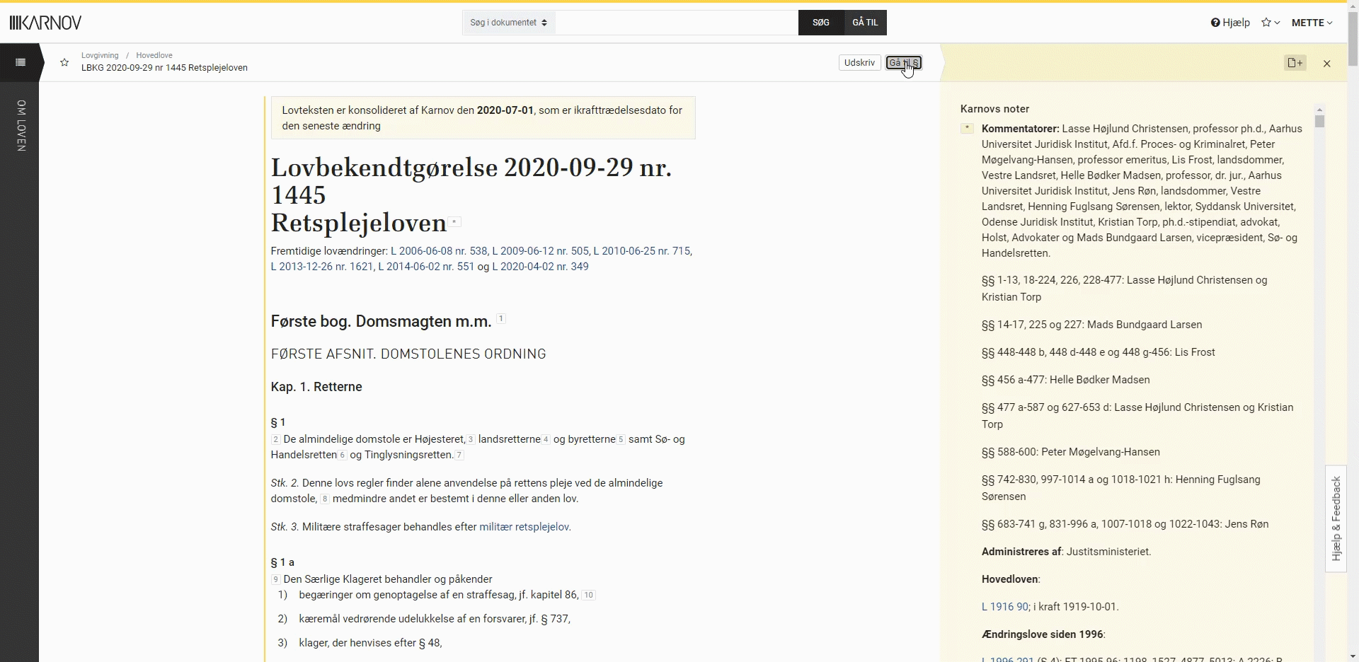The height and width of the screenshot is (662, 1359).
Task: Click the Udskriv button
Action: 859,63
